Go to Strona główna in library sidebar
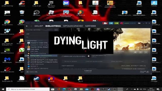 coord(33,30)
